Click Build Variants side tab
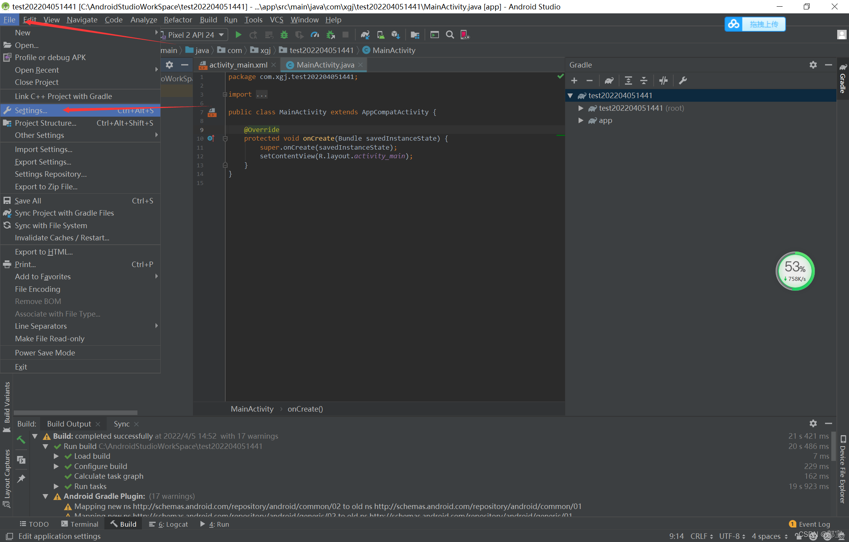 7,406
